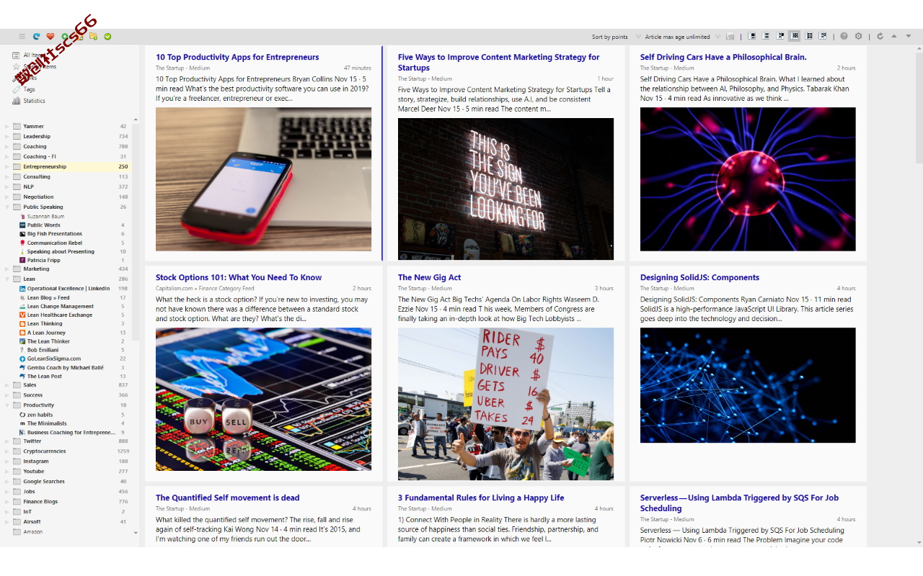Click the red heart icon in the top toolbar
Viewport: 923px width, 576px height.
coord(50,37)
